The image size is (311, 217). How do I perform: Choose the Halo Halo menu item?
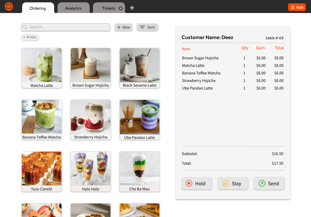click(x=91, y=172)
